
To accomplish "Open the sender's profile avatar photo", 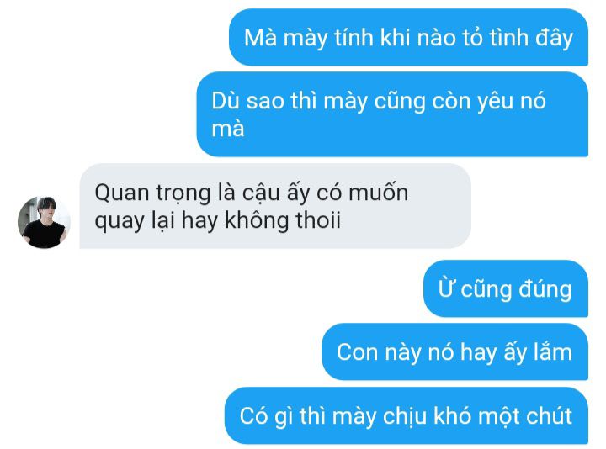I will pos(44,222).
